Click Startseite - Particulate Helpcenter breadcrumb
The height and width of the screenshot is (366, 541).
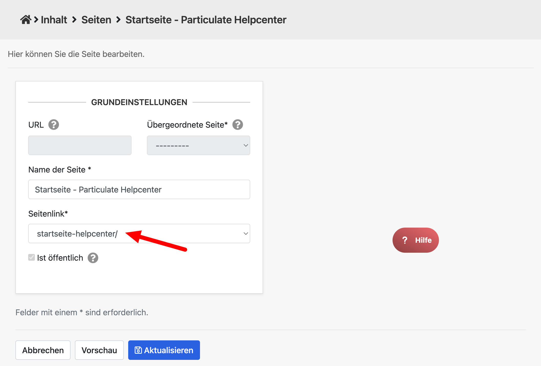pyautogui.click(x=206, y=20)
